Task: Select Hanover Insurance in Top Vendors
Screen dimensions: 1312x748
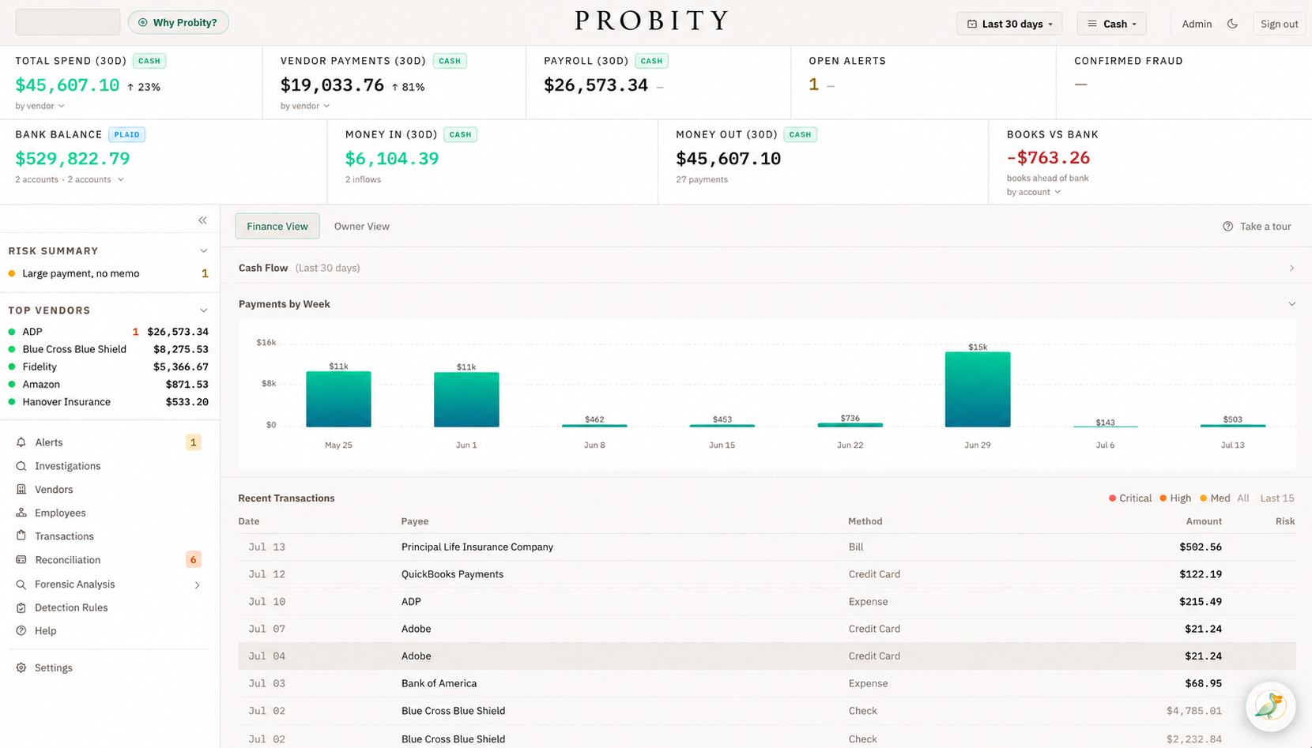Action: point(108,402)
